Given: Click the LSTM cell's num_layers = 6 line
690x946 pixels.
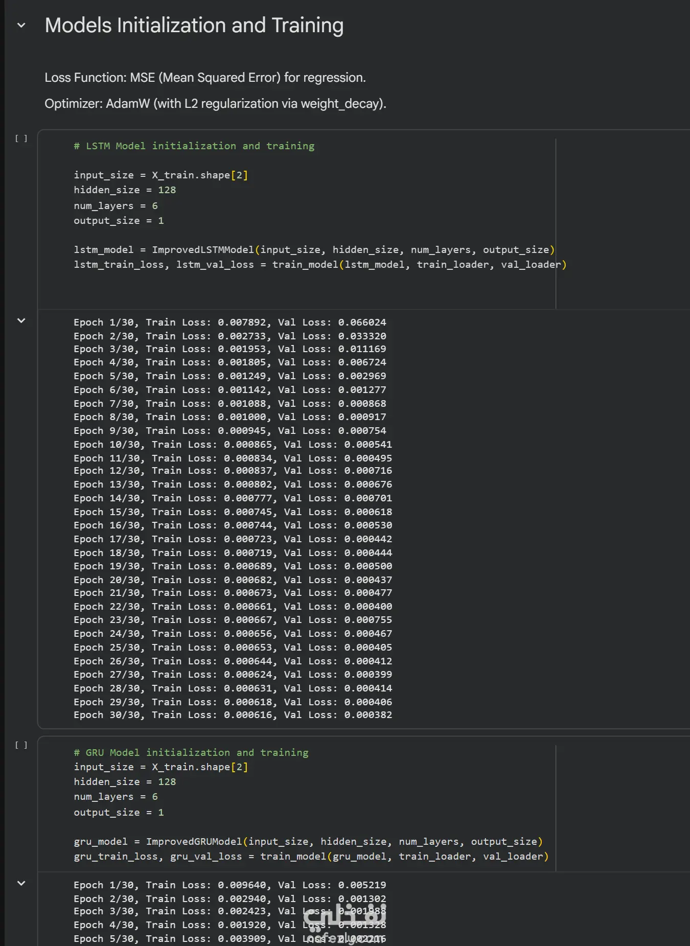Looking at the screenshot, I should point(116,206).
